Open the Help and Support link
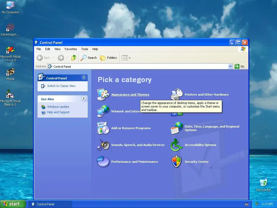 click(58, 112)
